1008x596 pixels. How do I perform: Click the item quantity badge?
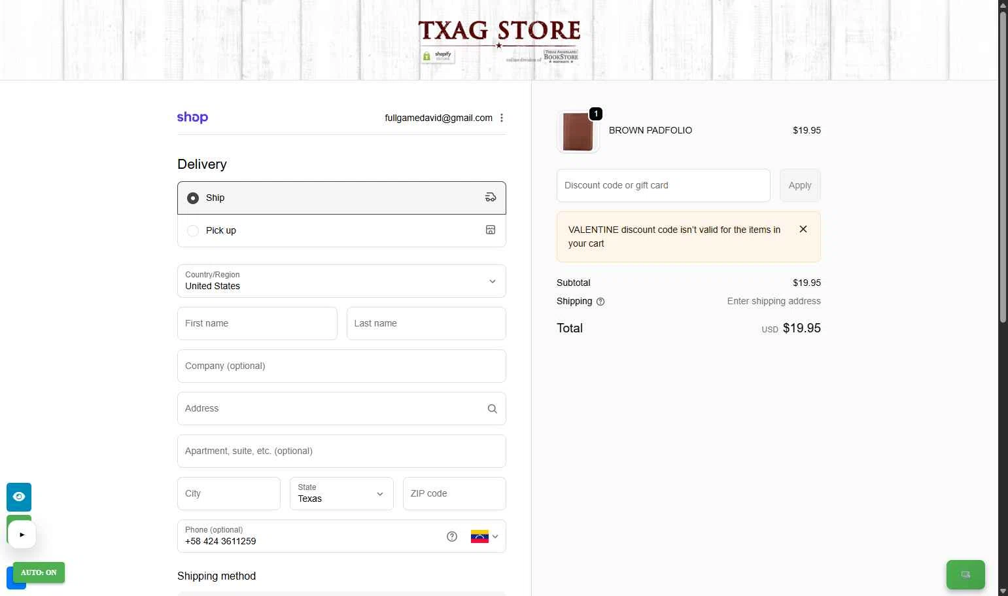[596, 114]
